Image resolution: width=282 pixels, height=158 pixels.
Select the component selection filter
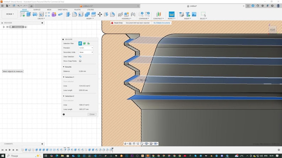pos(88,43)
